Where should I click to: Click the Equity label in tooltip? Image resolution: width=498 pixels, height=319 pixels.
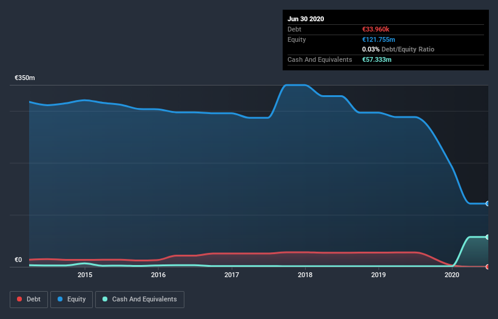point(297,39)
